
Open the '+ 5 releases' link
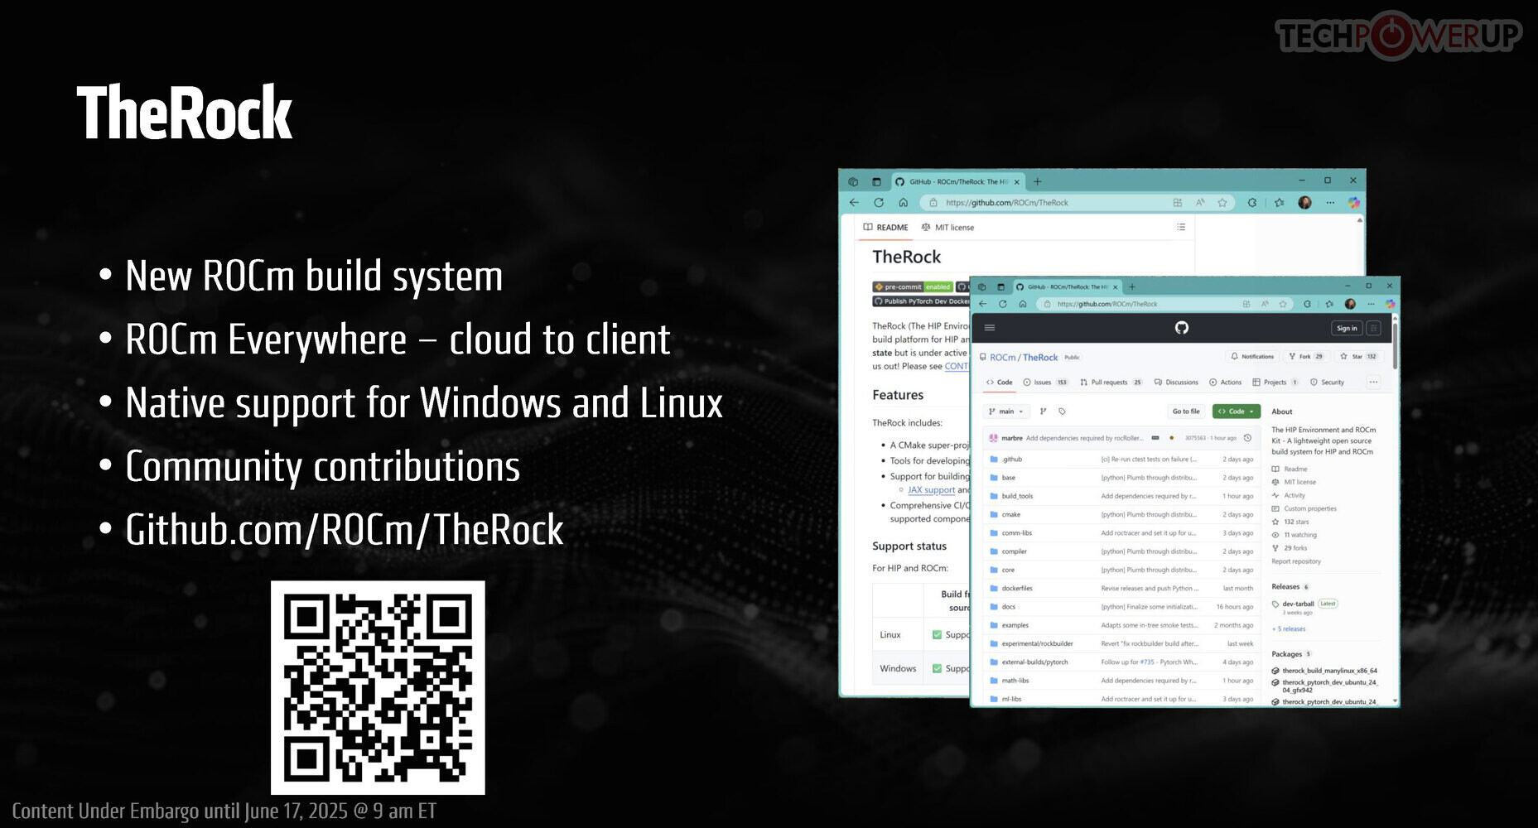tap(1289, 629)
